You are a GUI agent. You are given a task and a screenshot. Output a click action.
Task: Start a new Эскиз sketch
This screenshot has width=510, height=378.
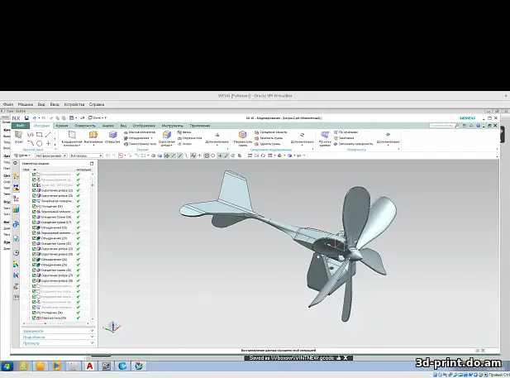(x=18, y=137)
